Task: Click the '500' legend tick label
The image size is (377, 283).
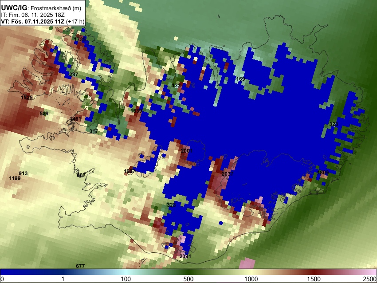Action: tap(188, 279)
